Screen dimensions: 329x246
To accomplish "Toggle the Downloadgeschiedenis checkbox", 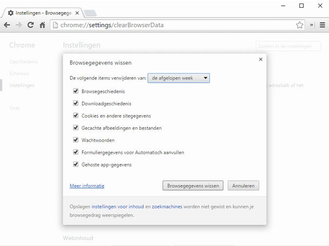I will (76, 103).
